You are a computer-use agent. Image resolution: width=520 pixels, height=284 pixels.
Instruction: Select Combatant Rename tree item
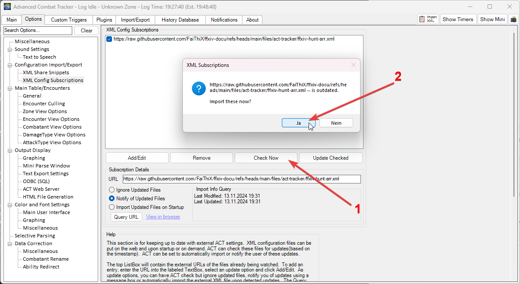(x=46, y=259)
